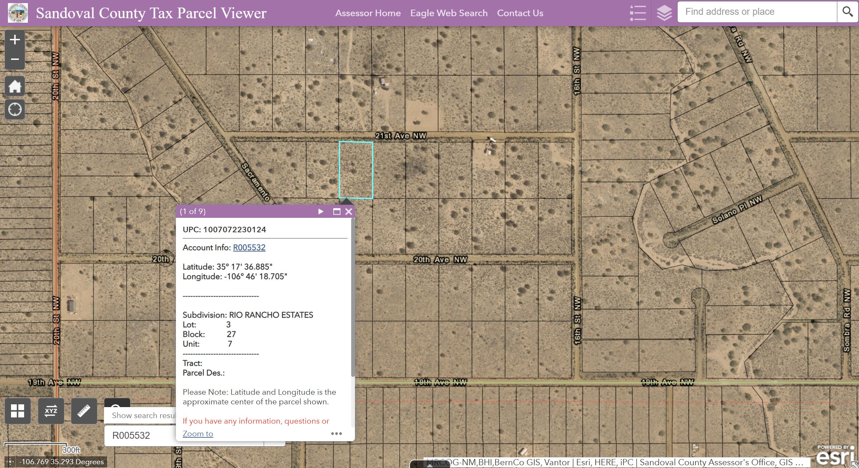Open the Contact Us page
859x468 pixels.
tap(520, 13)
